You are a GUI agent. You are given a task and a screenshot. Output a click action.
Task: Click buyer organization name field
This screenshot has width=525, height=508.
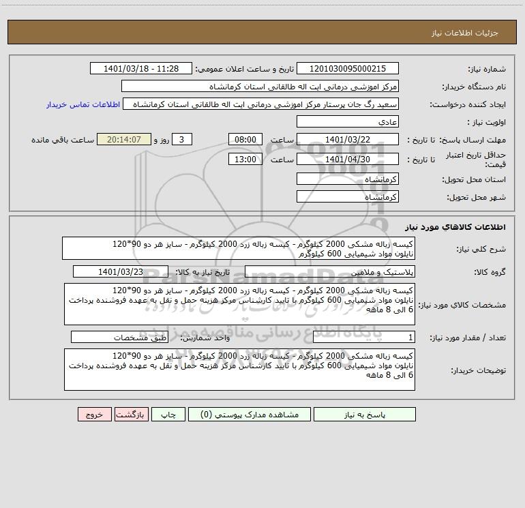260,87
